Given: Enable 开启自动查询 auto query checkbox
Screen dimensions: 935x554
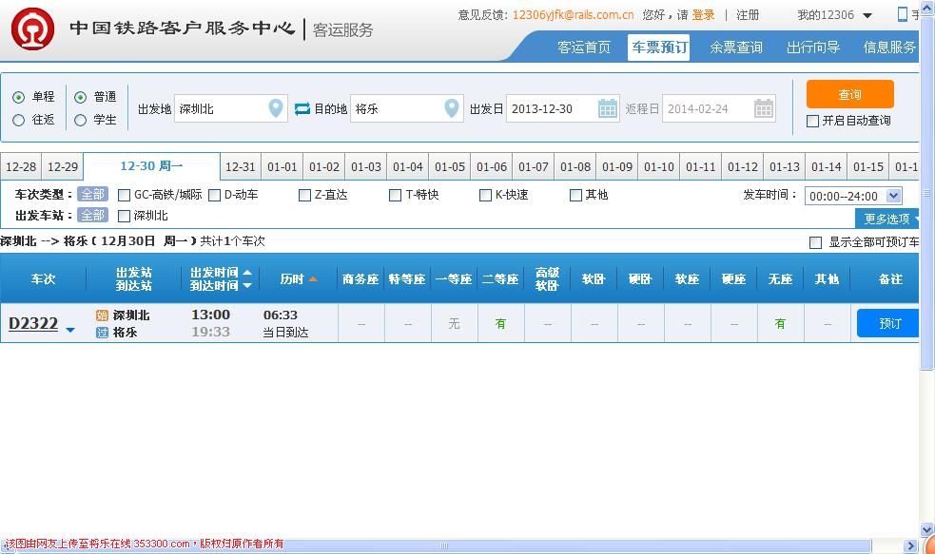Looking at the screenshot, I should click(x=812, y=121).
